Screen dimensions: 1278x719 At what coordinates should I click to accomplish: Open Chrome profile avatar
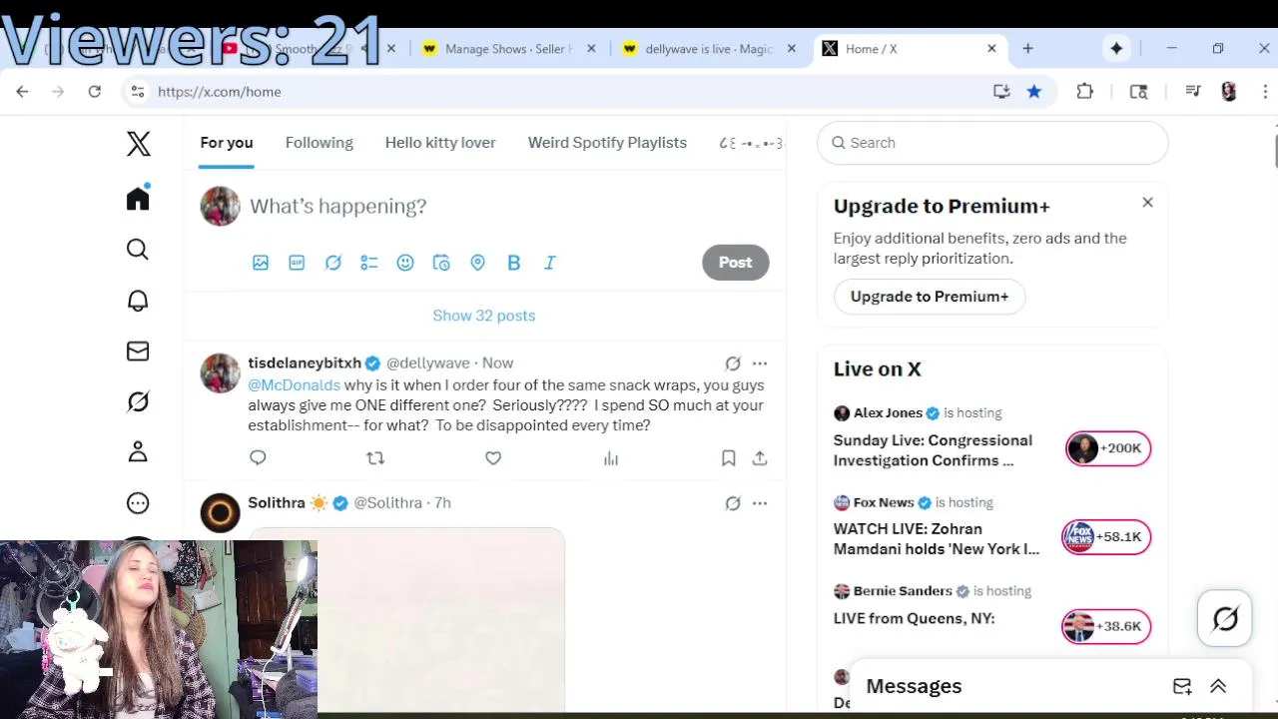(1229, 92)
